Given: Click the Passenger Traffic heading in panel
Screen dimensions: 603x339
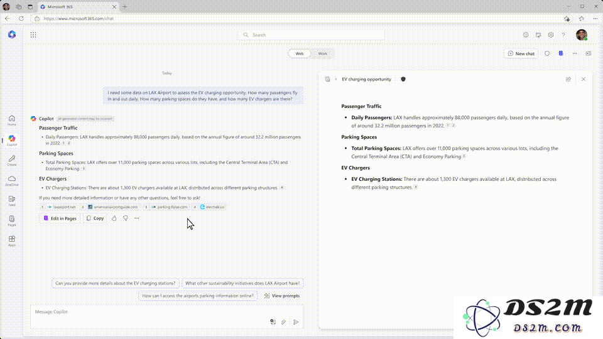Looking at the screenshot, I should [x=361, y=107].
